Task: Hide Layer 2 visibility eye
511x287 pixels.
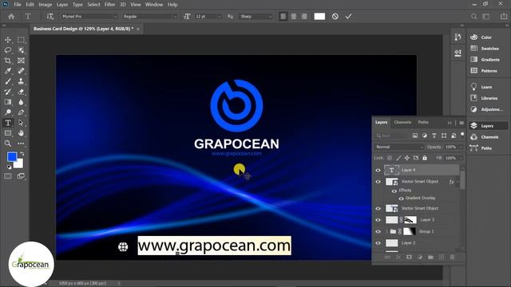Action: [x=378, y=243]
